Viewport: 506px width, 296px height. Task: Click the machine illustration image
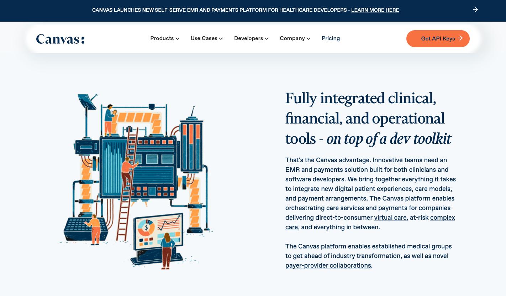pos(136,181)
